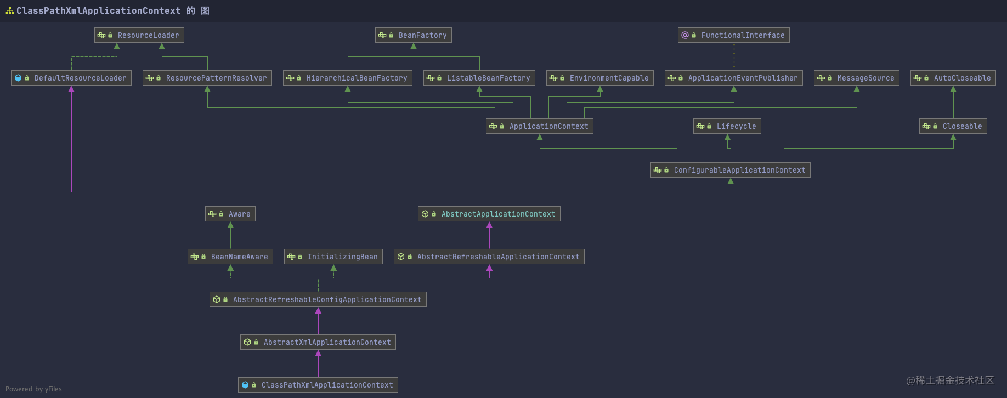Select the ClassPathXmlApplicationContext class node
This screenshot has height=398, width=1007.
(318, 385)
